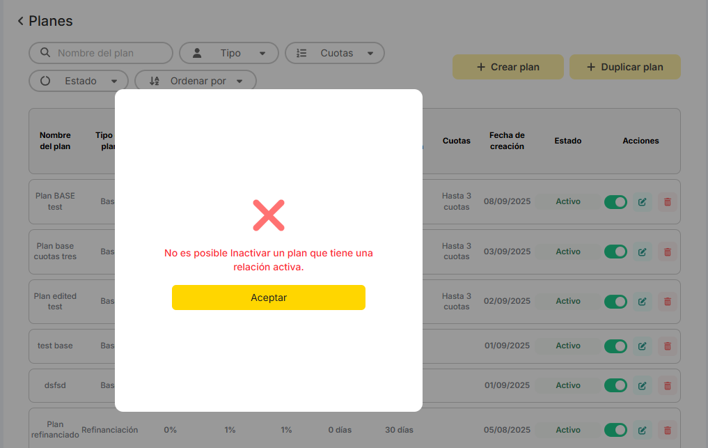Delete the Plan refinanciado row
Viewport: 708px width, 448px height.
point(667,431)
